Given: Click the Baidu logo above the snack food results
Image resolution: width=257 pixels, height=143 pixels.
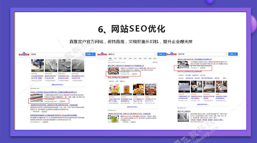Looking at the screenshot, I should click(x=102, y=54).
